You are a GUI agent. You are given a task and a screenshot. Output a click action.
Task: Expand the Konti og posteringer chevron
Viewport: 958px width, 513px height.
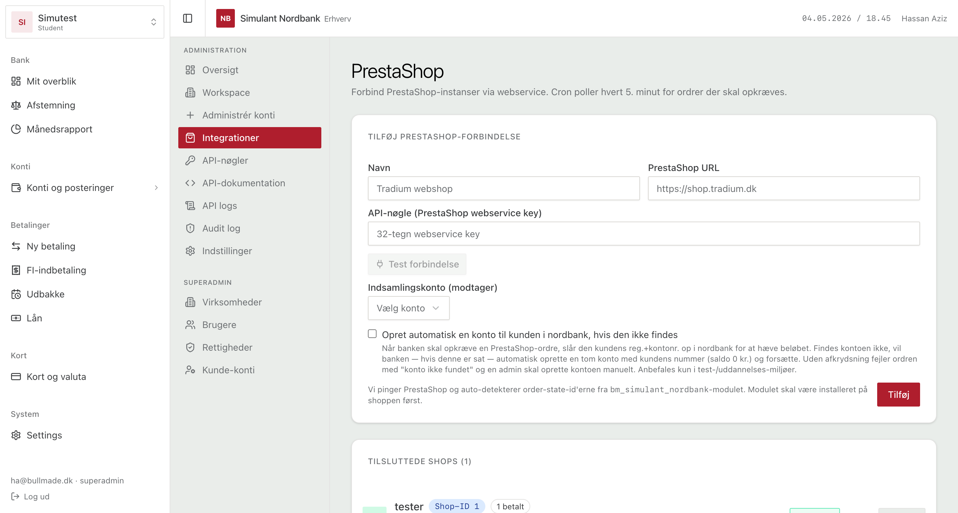click(x=156, y=188)
